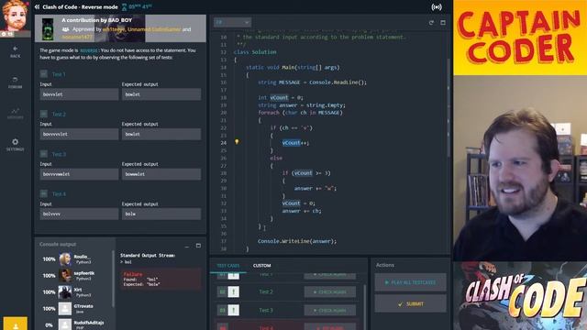587x330 pixels.
Task: Click Test 1 input field 'bovvvlet'
Action: 79,94
